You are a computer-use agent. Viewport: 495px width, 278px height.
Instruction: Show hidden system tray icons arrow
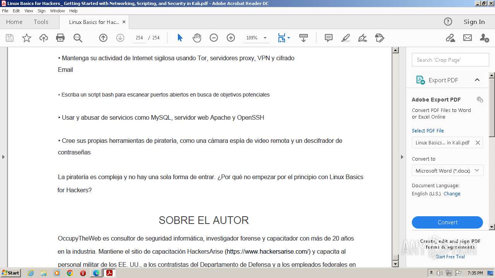431,273
